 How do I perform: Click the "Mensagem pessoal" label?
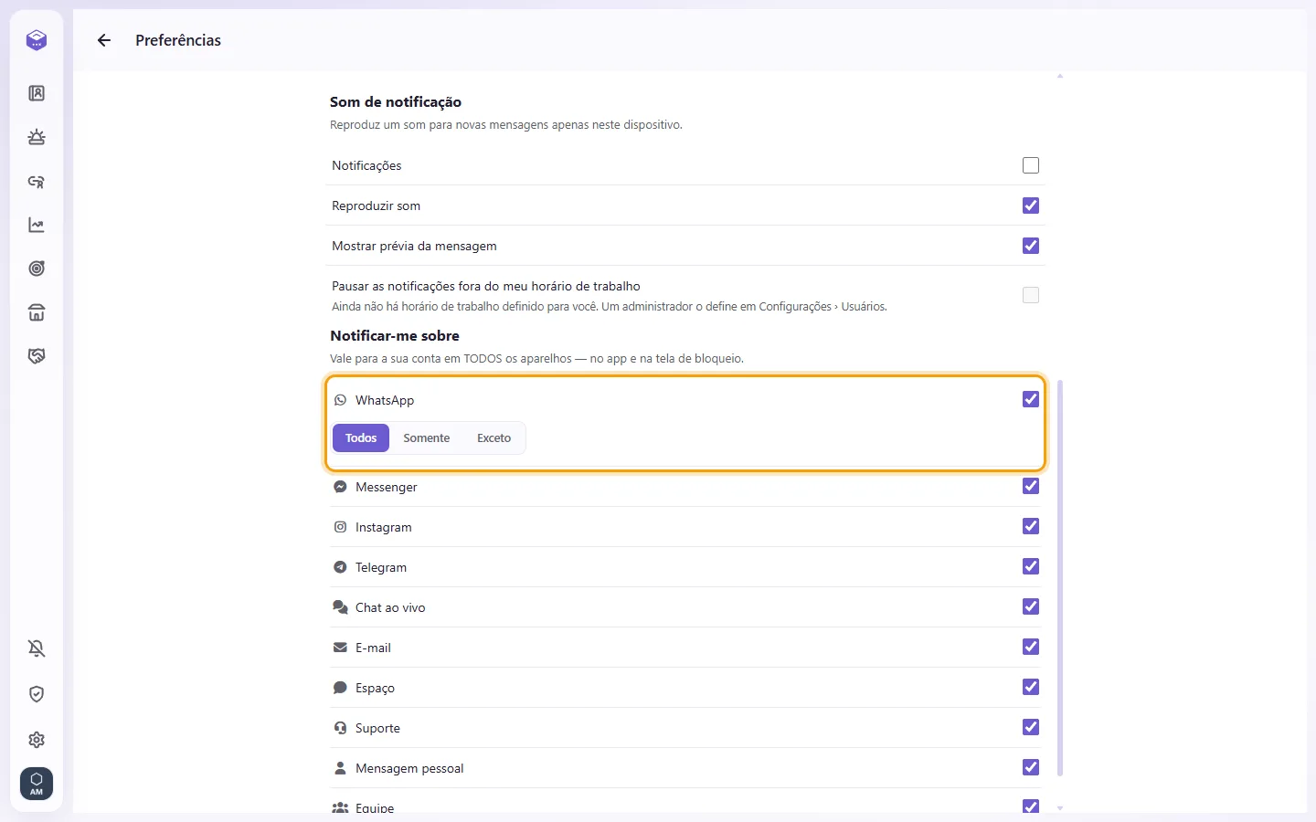(409, 768)
